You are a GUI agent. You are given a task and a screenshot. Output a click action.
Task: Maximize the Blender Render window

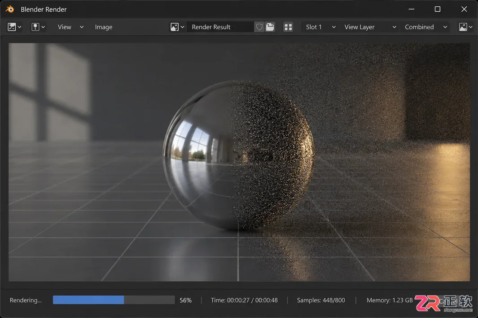click(438, 9)
